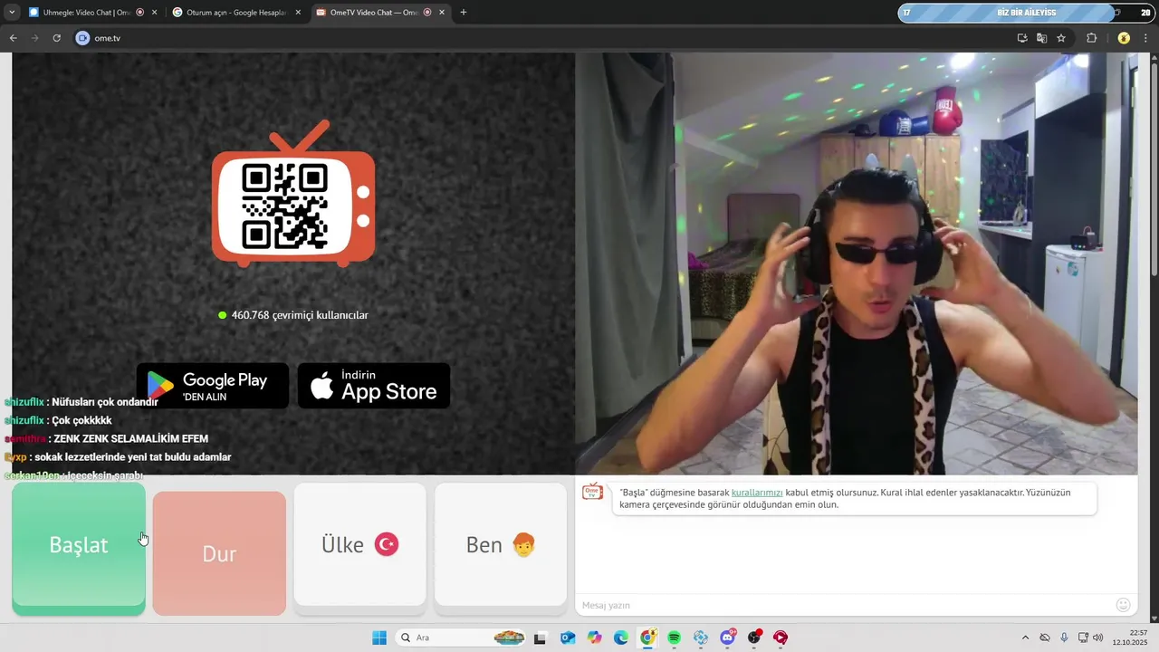Open Chrome from the taskbar
Viewport: 1159px width, 652px height.
tap(648, 638)
